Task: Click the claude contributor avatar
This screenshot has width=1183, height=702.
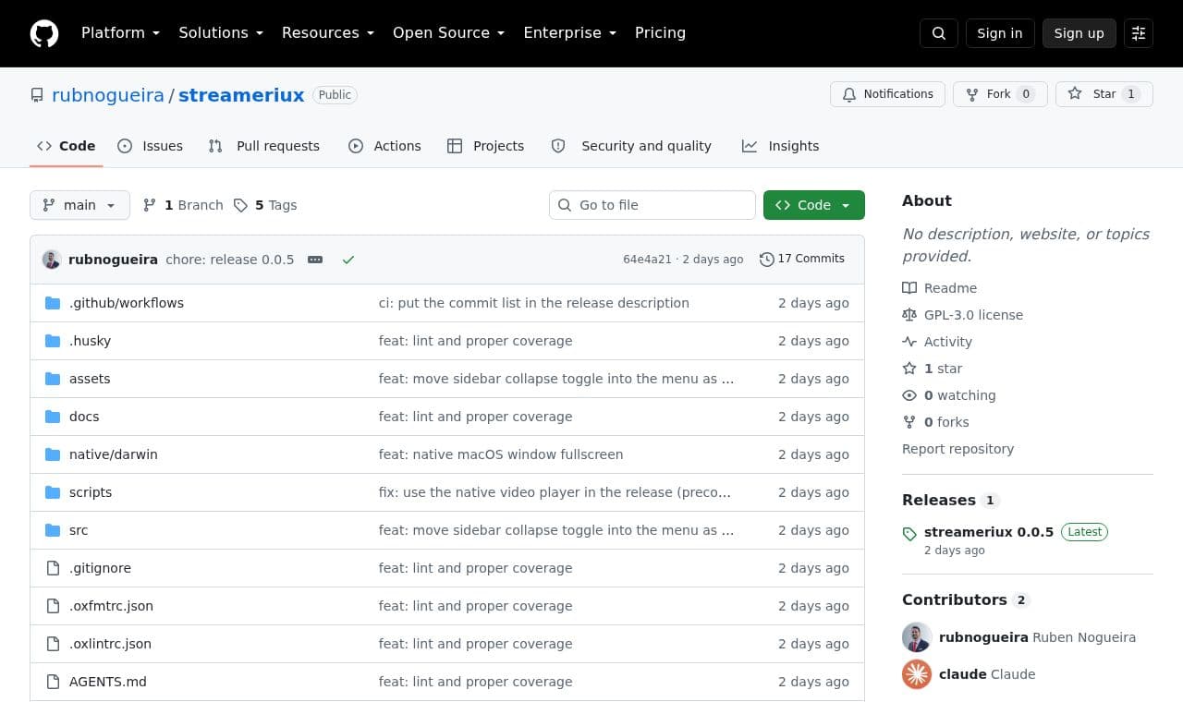Action: click(x=917, y=674)
